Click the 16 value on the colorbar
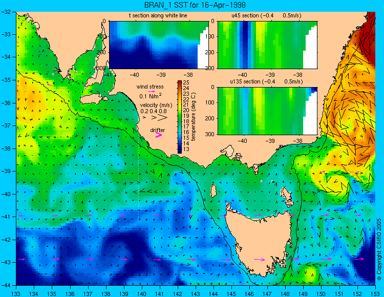 click(186, 133)
